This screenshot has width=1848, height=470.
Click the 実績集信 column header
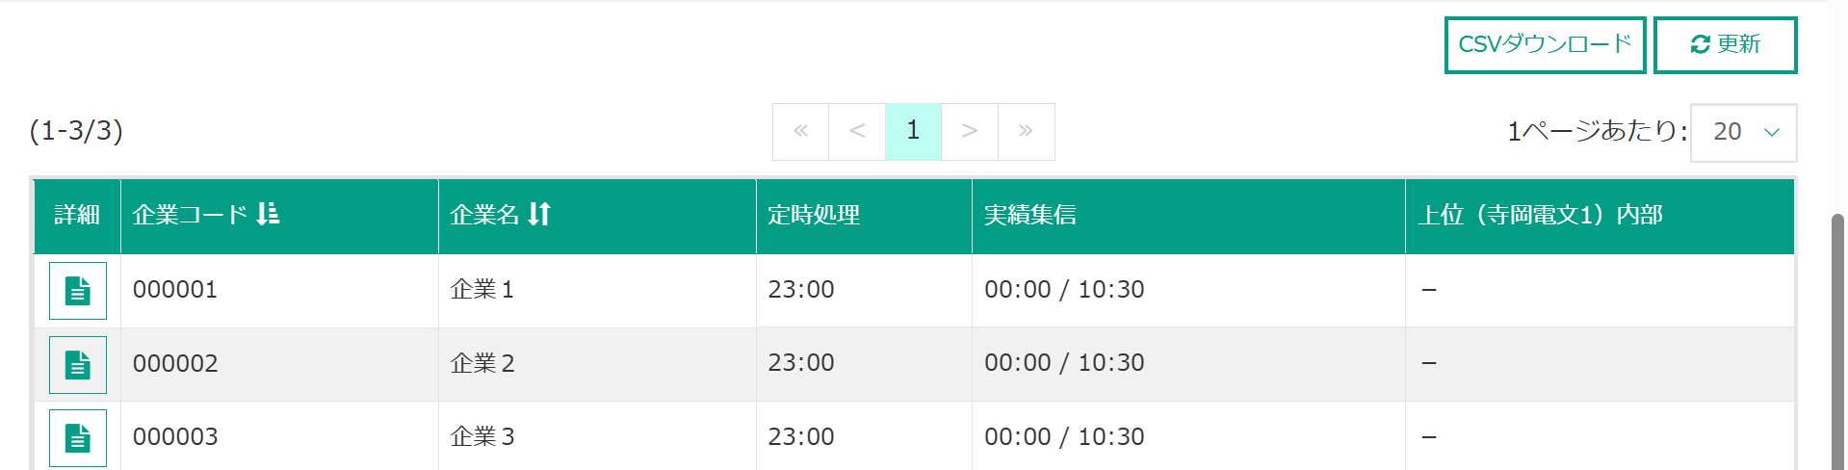pyautogui.click(x=1030, y=215)
